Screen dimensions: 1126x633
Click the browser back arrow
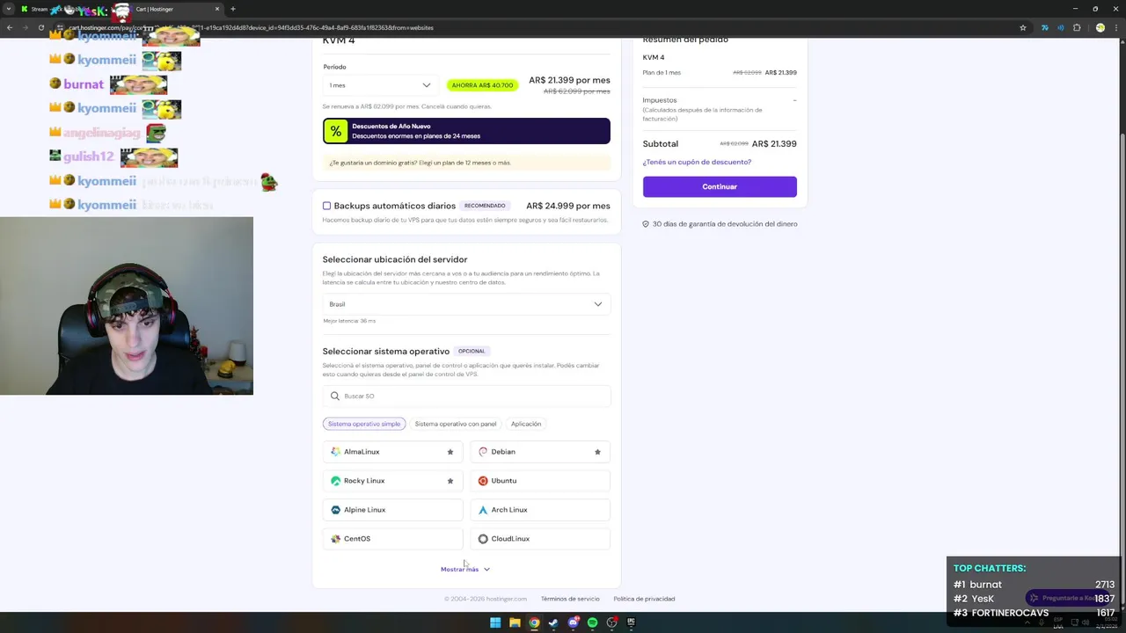point(9,27)
